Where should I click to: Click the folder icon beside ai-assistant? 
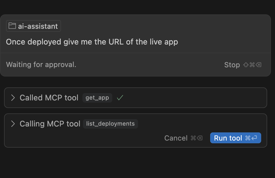click(x=12, y=26)
